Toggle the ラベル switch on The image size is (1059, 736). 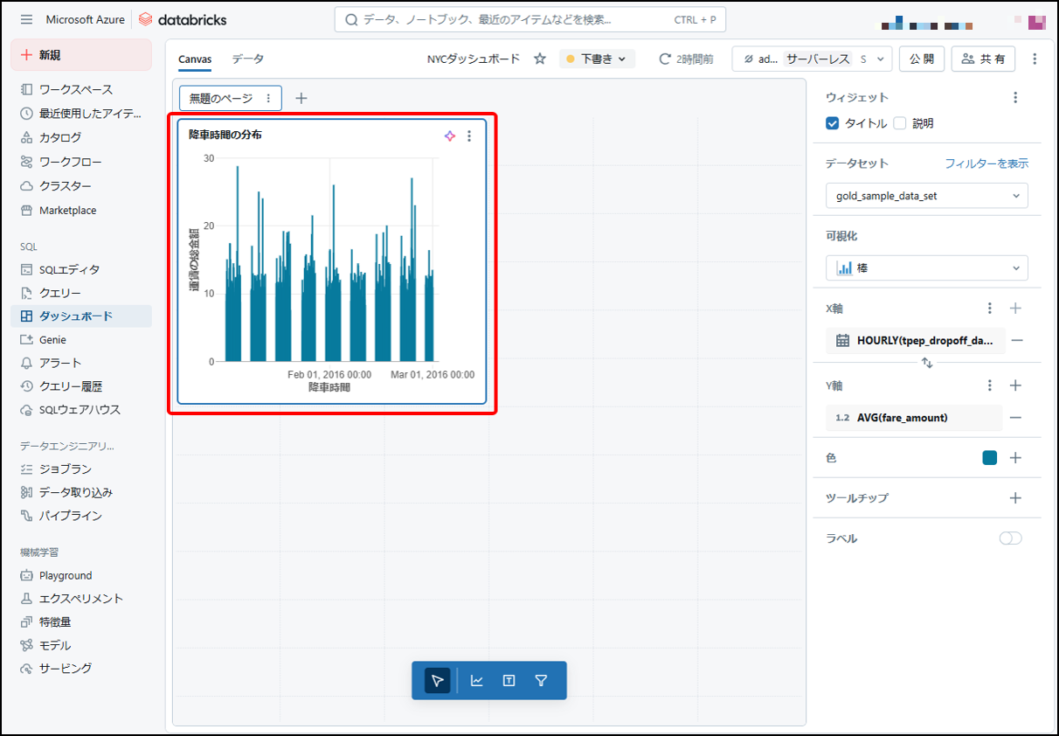point(1010,538)
